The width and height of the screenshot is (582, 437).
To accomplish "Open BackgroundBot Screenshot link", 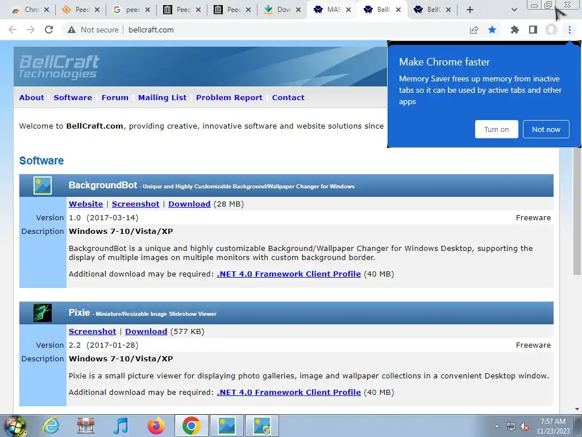I will click(135, 204).
